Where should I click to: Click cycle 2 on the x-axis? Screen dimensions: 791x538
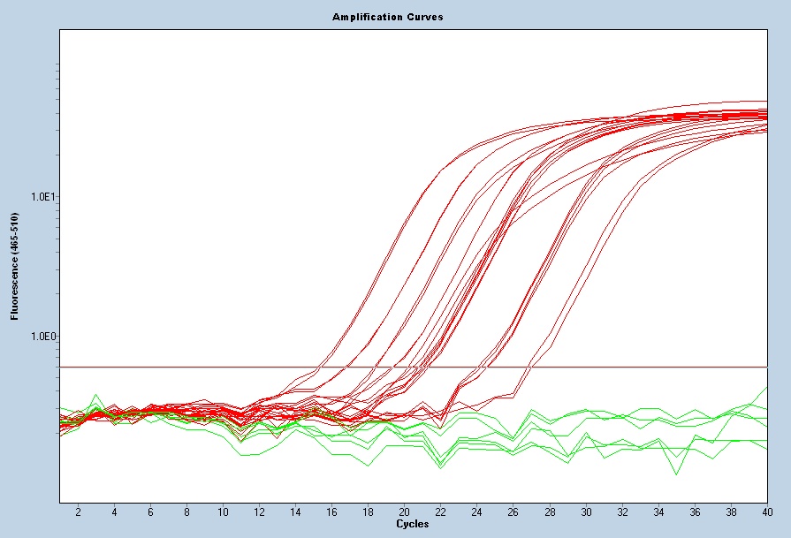click(x=78, y=512)
